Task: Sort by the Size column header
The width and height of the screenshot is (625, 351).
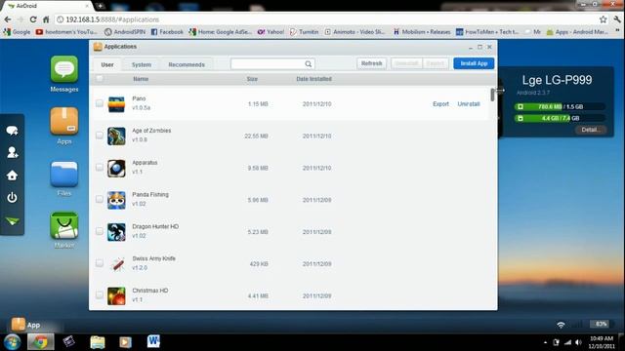Action: (252, 79)
